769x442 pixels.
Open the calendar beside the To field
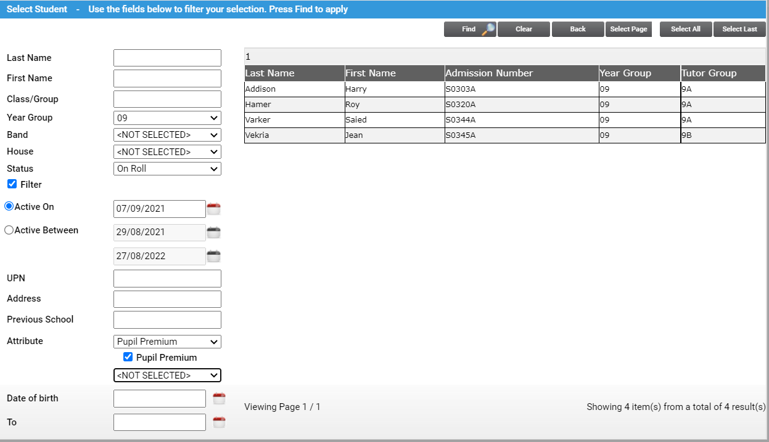(219, 422)
